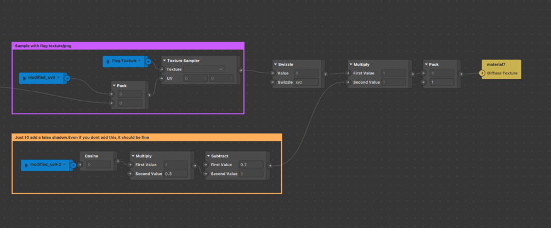The height and width of the screenshot is (228, 551).
Task: Click output port of Multiply after Swizzle
Action: coord(412,74)
